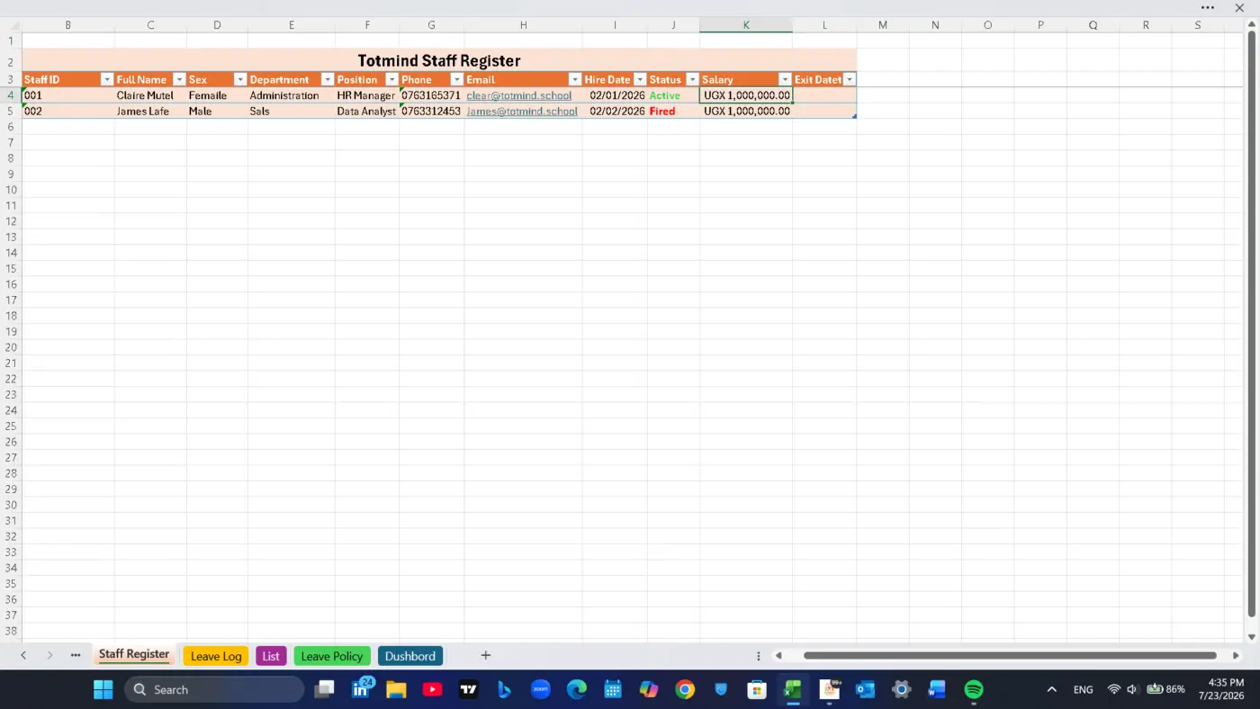Open James@totmind.school email link
This screenshot has height=709, width=1260.
click(522, 112)
